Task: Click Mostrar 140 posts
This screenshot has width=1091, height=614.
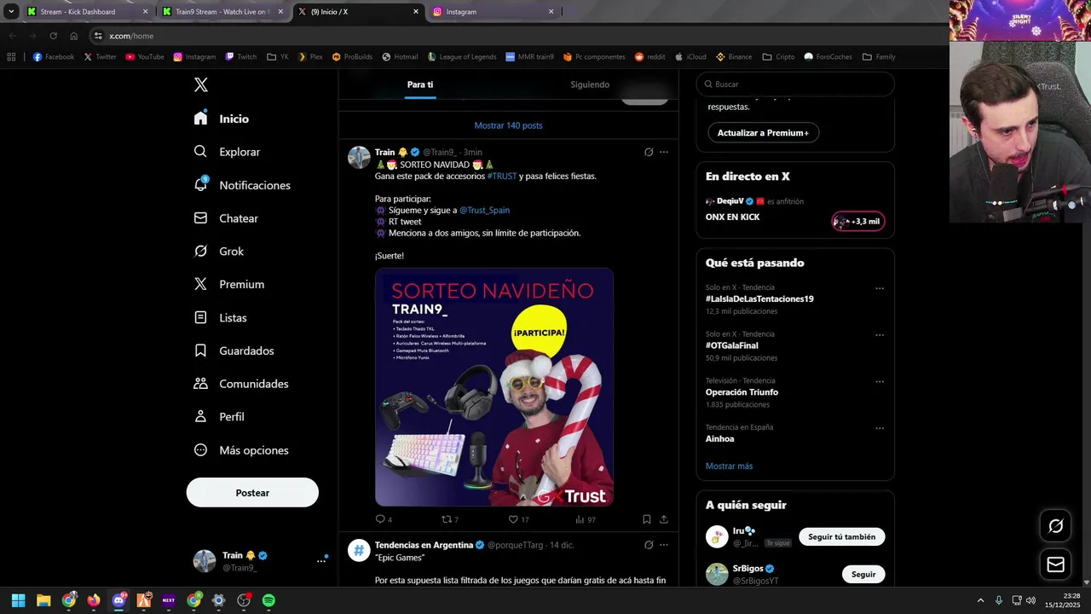Action: (508, 125)
